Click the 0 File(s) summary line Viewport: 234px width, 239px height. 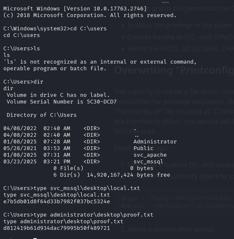[103, 168]
